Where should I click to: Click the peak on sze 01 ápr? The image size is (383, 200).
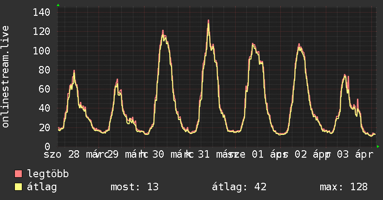[252, 44]
